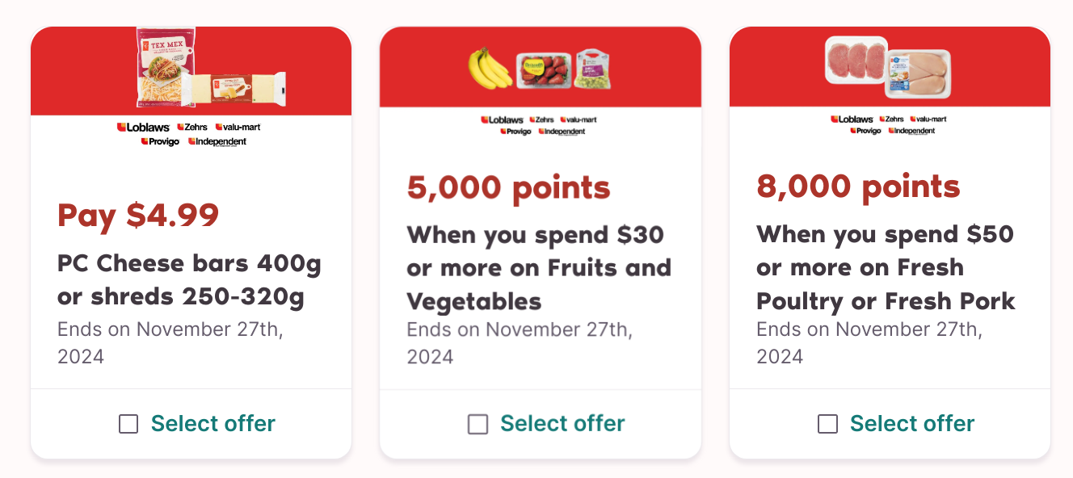
Task: Click Select offer text under the cheese deal
Action: (213, 424)
